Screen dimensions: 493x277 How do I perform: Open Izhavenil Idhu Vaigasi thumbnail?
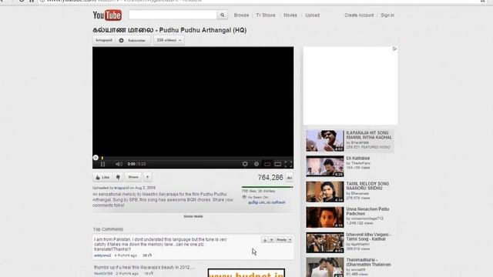click(325, 243)
